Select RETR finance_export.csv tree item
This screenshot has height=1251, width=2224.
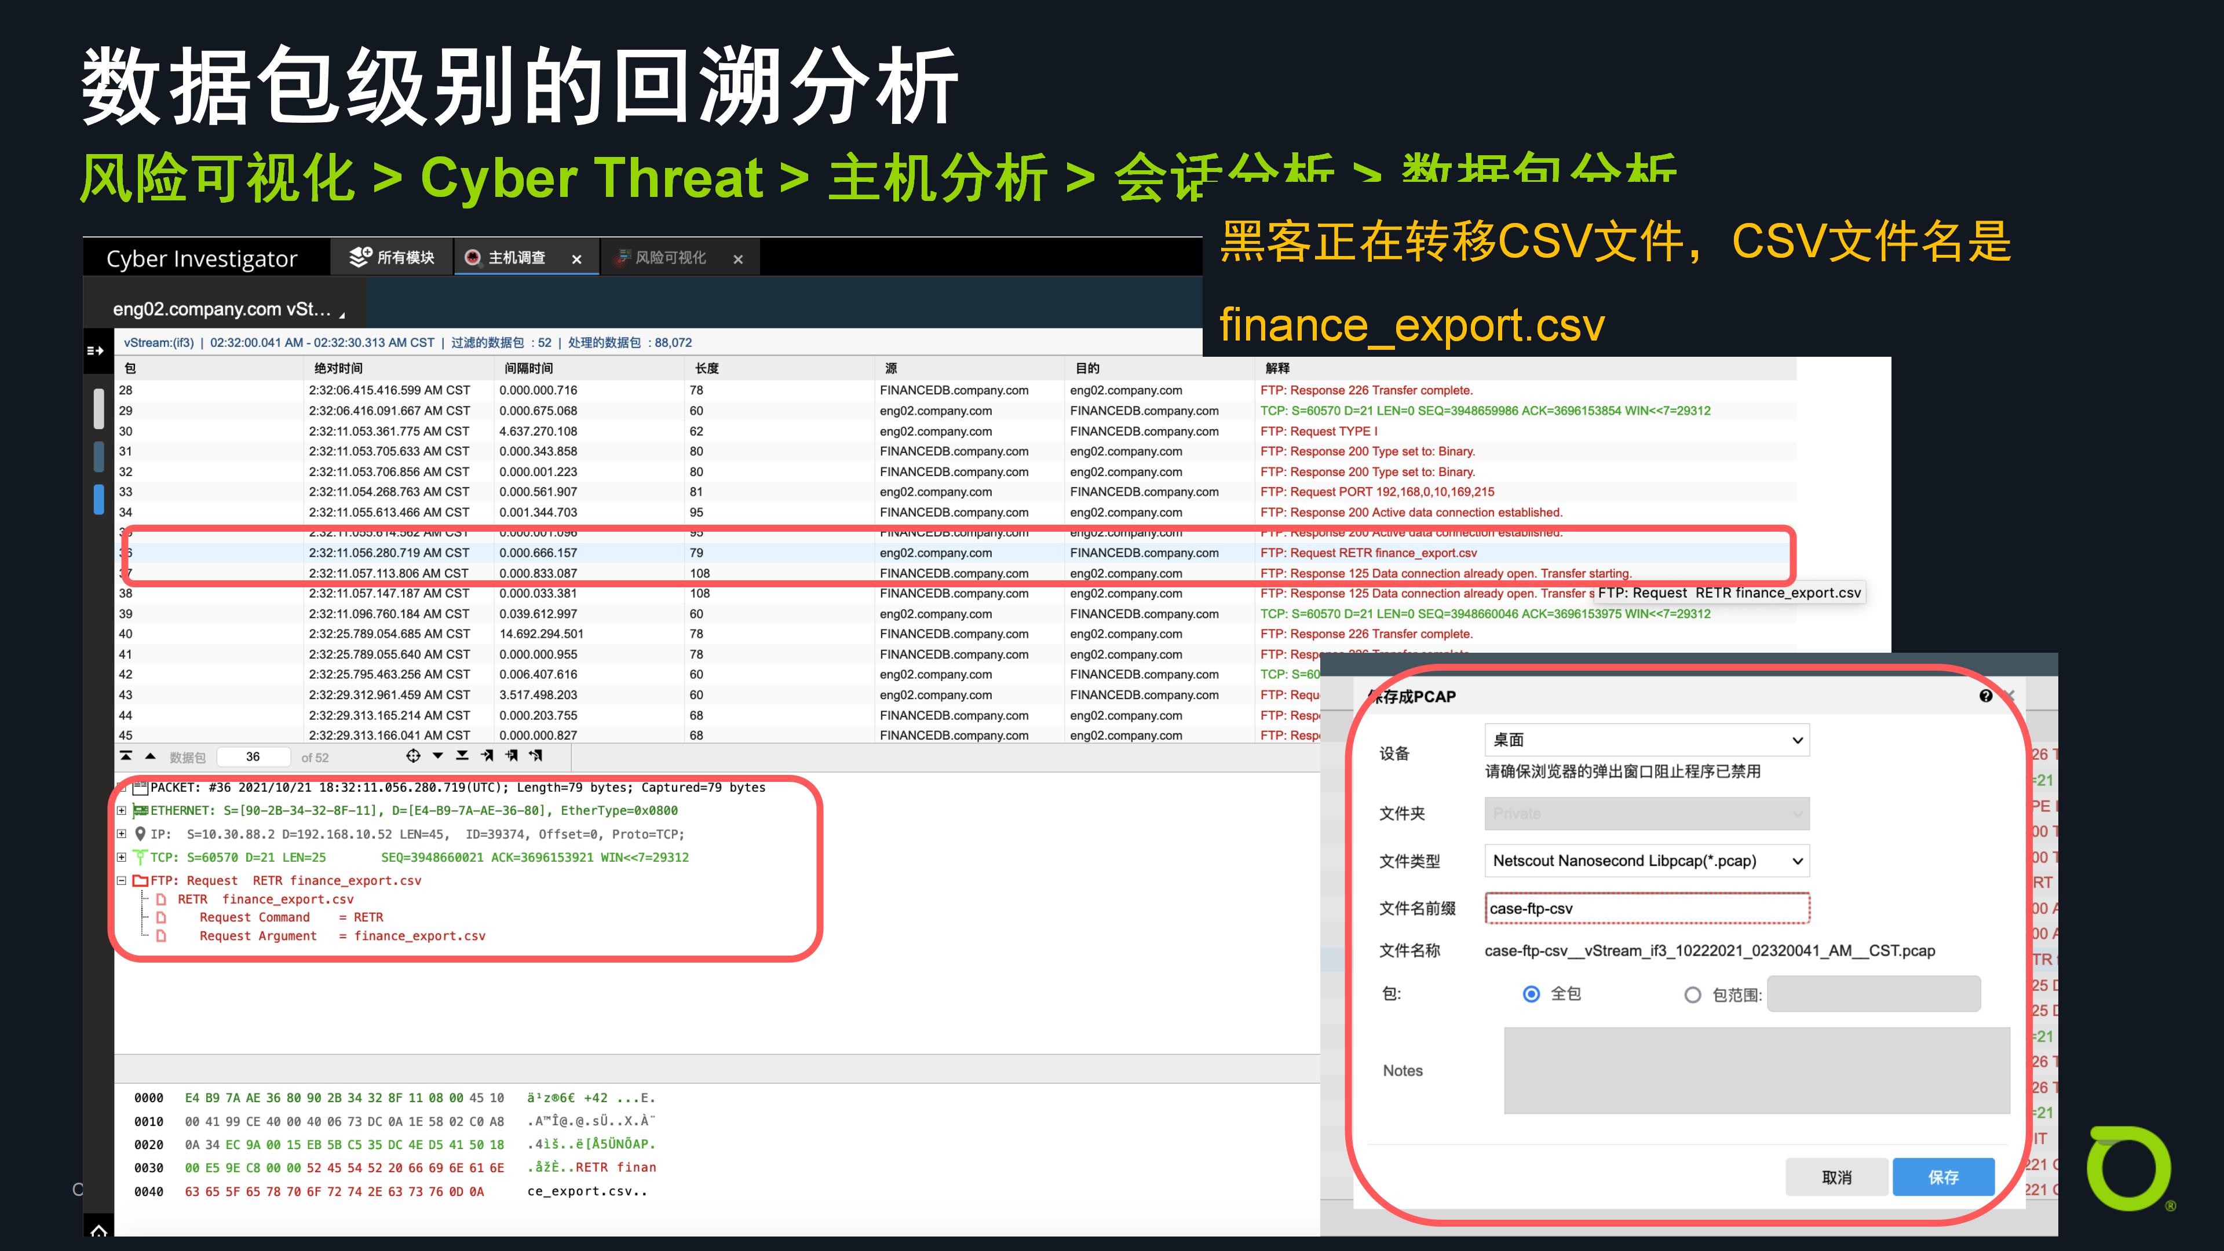265,899
